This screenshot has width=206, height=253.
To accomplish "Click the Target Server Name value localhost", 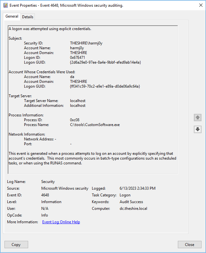I will 78,101.
